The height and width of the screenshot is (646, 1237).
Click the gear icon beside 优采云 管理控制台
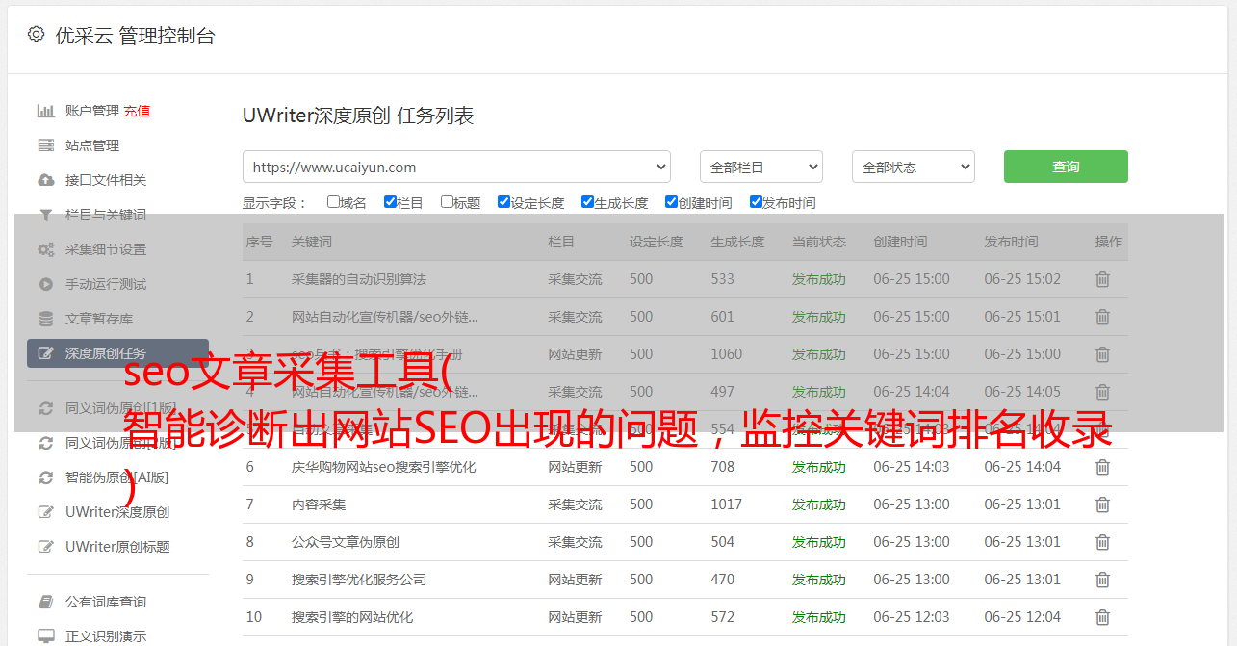click(36, 35)
